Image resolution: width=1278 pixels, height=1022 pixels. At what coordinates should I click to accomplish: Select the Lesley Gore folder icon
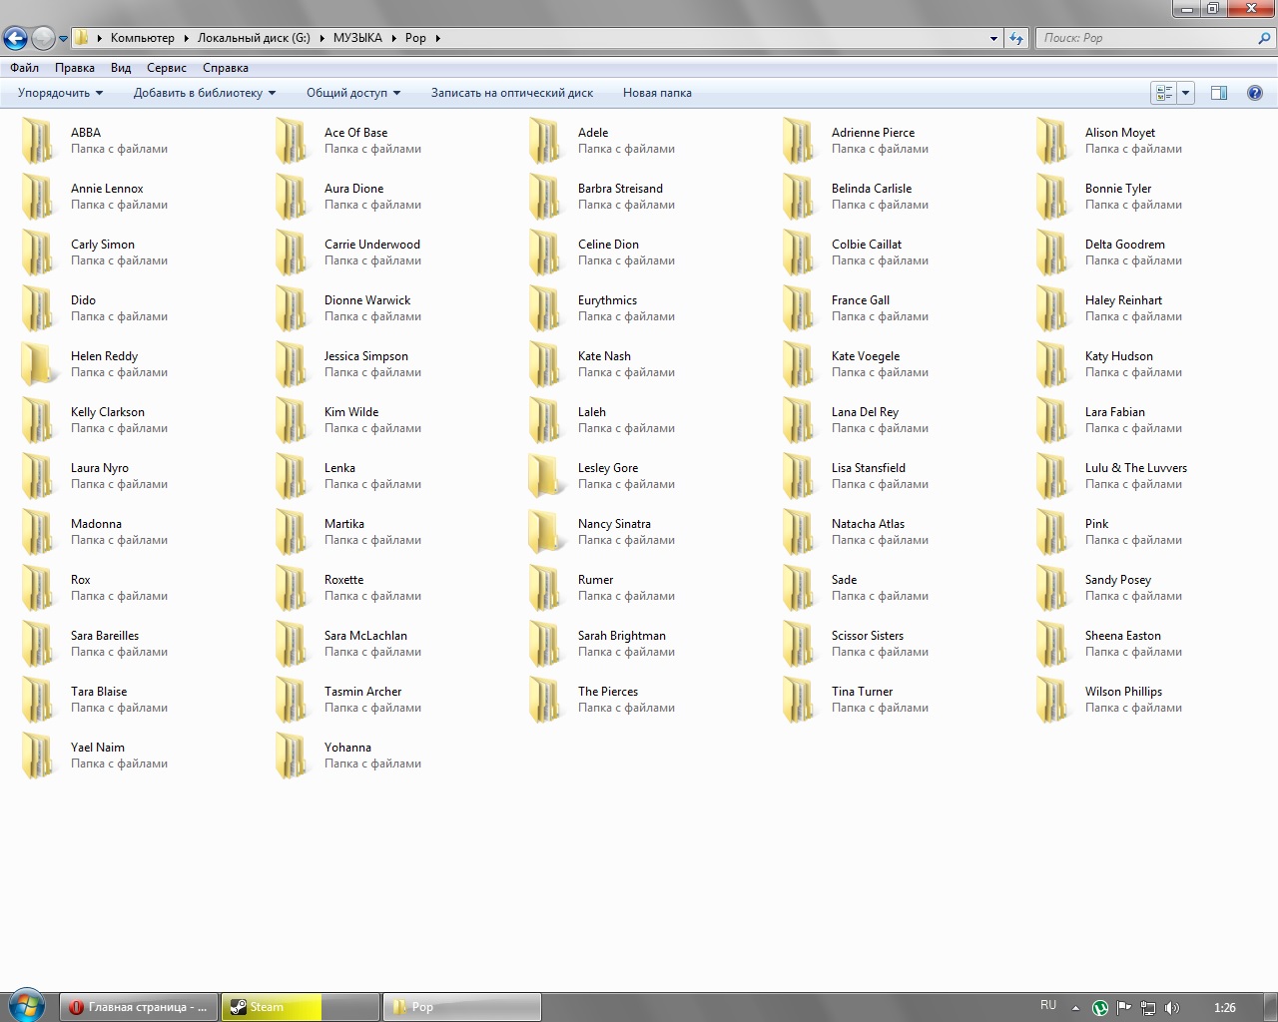coord(545,476)
